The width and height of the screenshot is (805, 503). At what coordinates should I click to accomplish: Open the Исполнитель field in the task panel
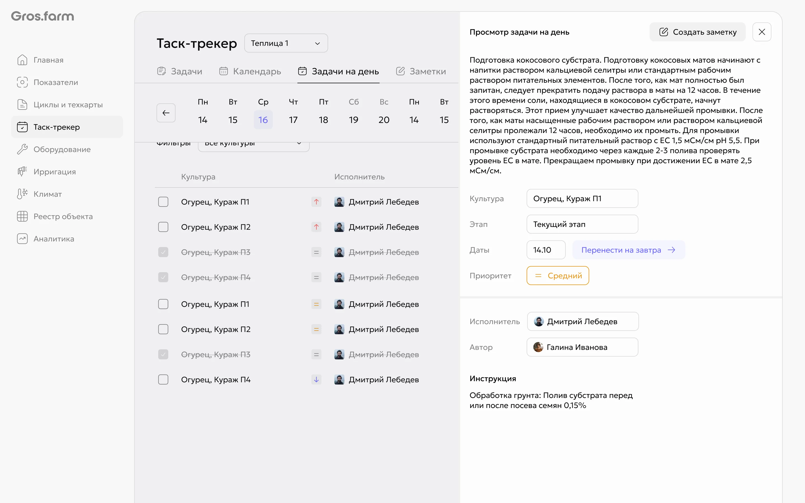583,321
